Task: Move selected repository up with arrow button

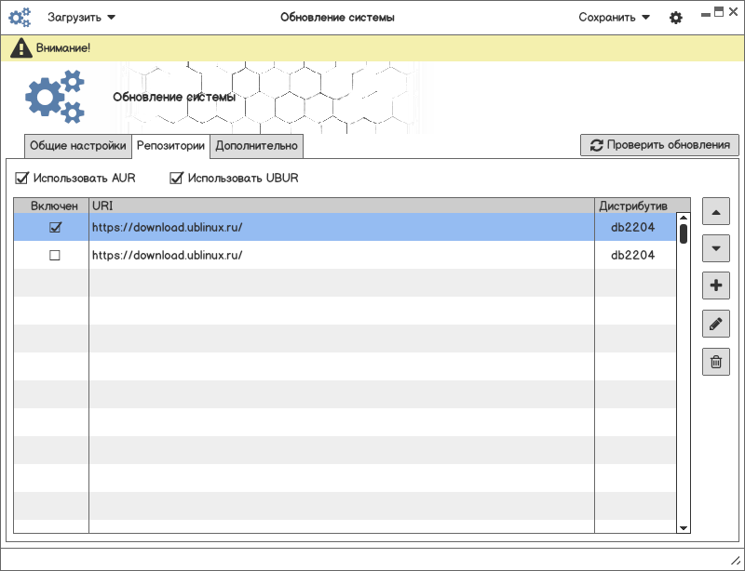Action: 715,211
